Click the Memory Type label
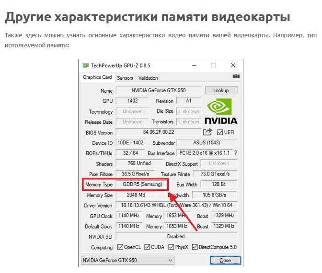This screenshot has height=273, width=322. 99,185
